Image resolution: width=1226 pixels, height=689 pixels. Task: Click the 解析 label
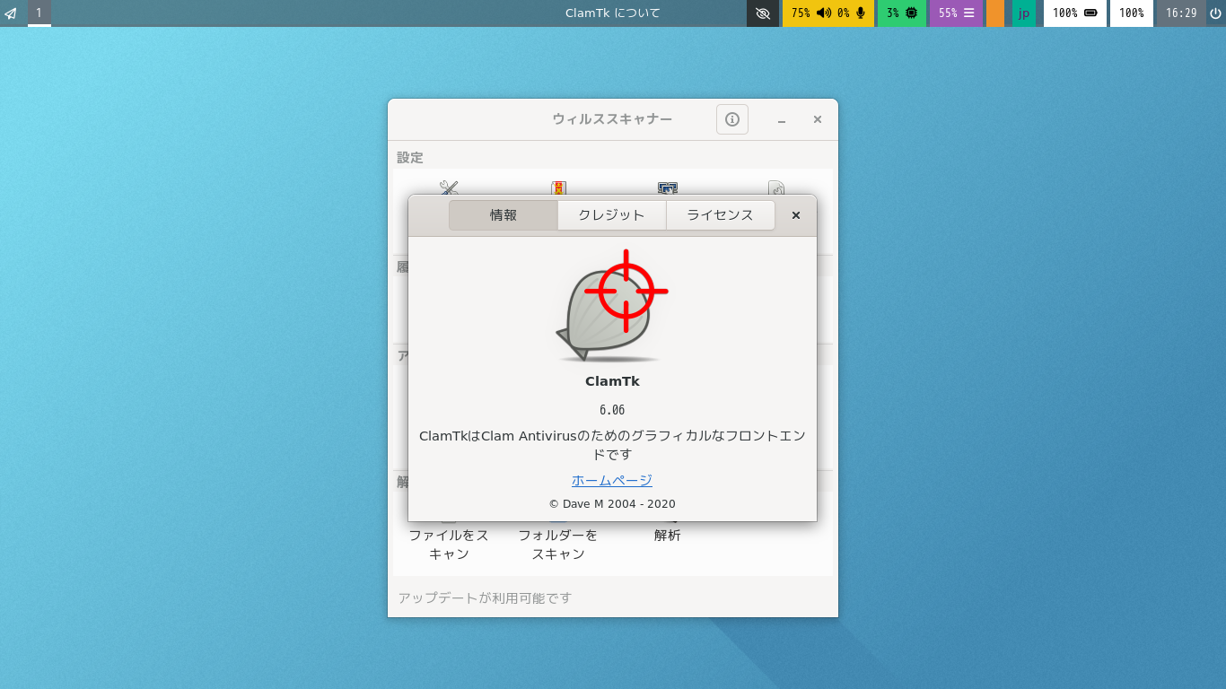pos(667,535)
